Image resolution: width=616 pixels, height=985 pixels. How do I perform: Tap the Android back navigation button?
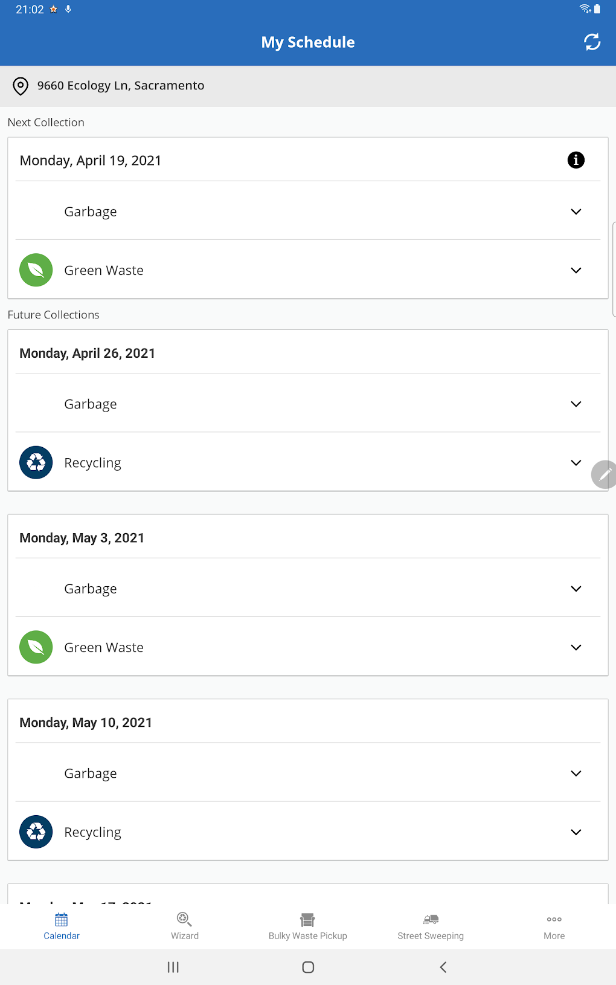click(443, 967)
